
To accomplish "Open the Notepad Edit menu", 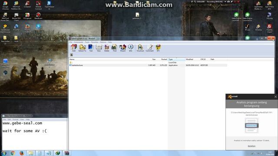I will pos(9,120).
